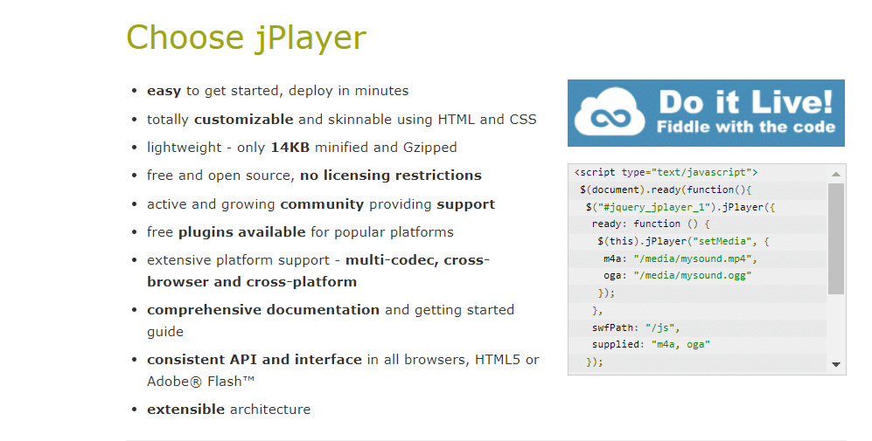The image size is (872, 441).
Task: Click the cloud icon in the Do it Live banner
Action: click(610, 112)
